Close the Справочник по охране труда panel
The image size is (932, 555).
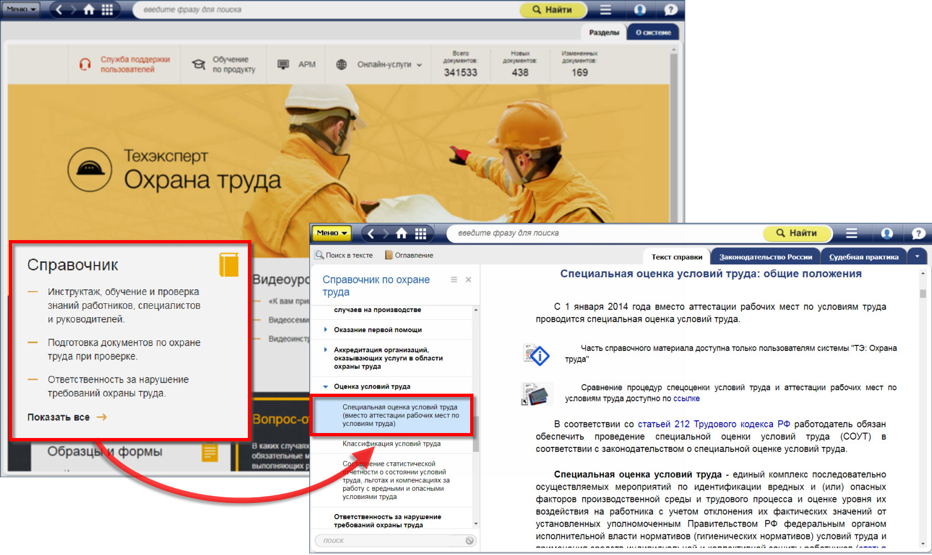(x=468, y=280)
